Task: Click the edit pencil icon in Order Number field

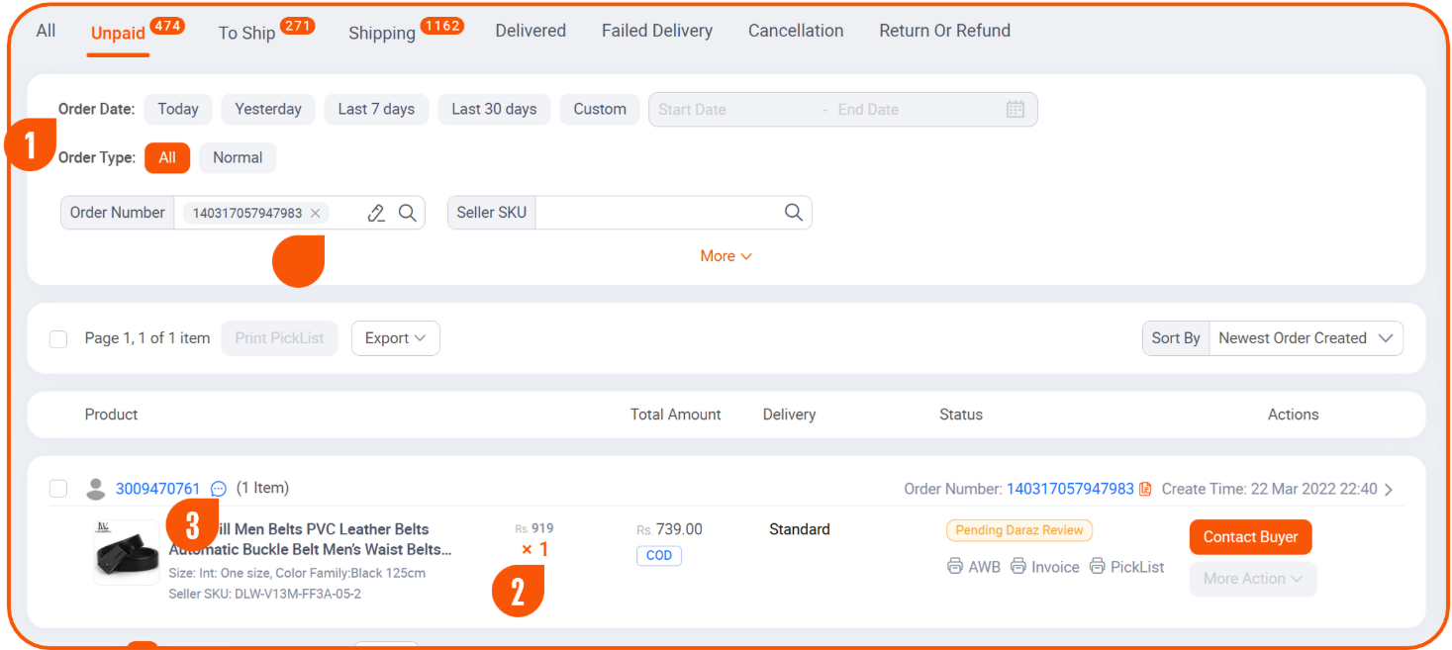Action: [x=376, y=213]
